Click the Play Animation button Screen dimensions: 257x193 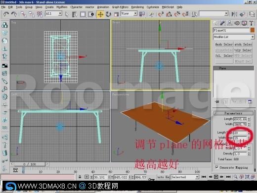click(x=216, y=177)
